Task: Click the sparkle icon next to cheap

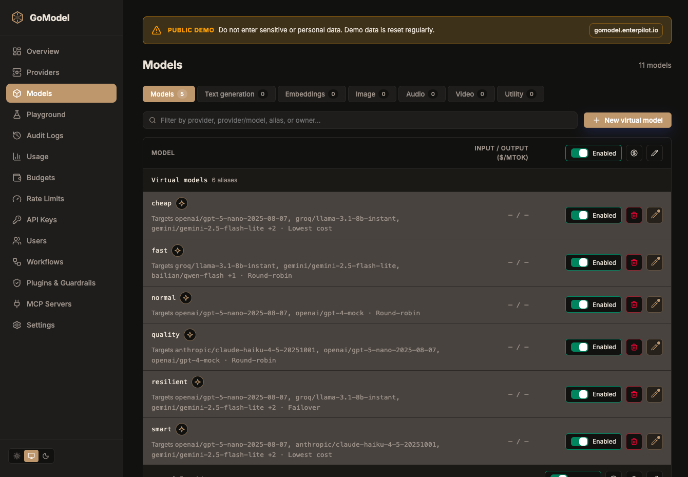Action: [x=182, y=203]
